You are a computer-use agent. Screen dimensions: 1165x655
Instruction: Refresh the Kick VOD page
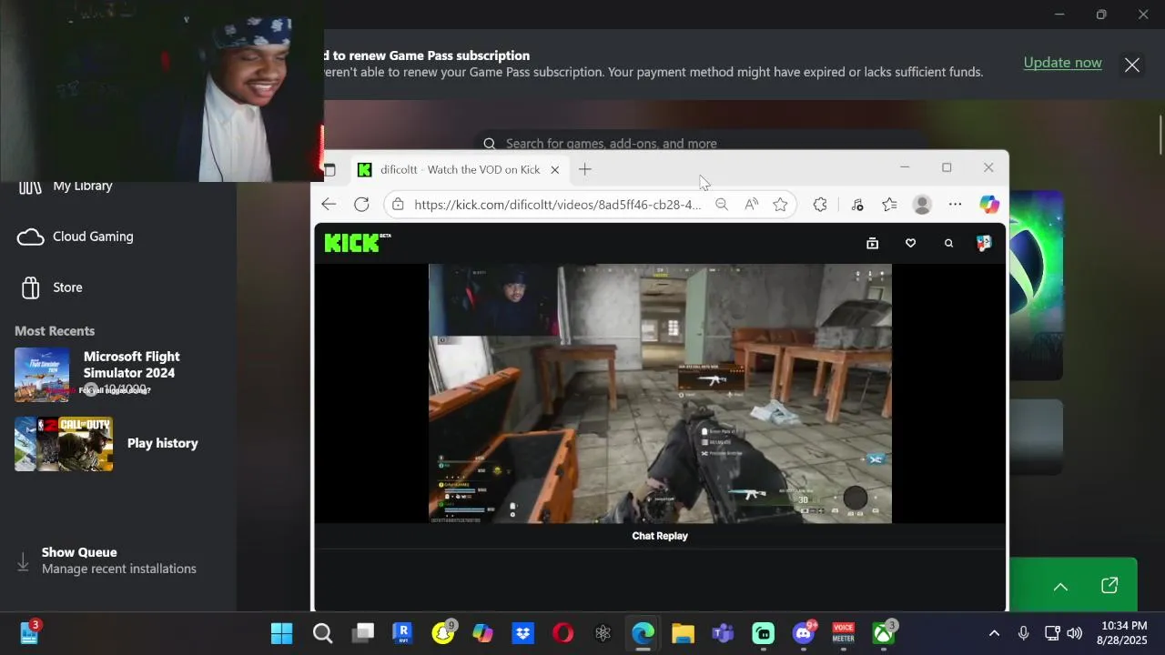(361, 205)
